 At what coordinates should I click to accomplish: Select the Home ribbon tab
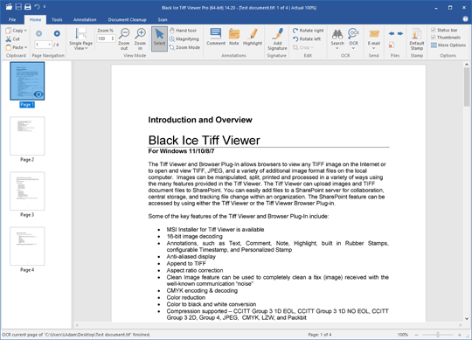coord(35,20)
